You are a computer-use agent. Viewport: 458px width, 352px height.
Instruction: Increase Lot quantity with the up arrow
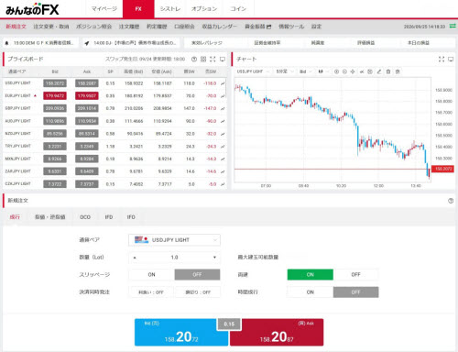point(135,258)
